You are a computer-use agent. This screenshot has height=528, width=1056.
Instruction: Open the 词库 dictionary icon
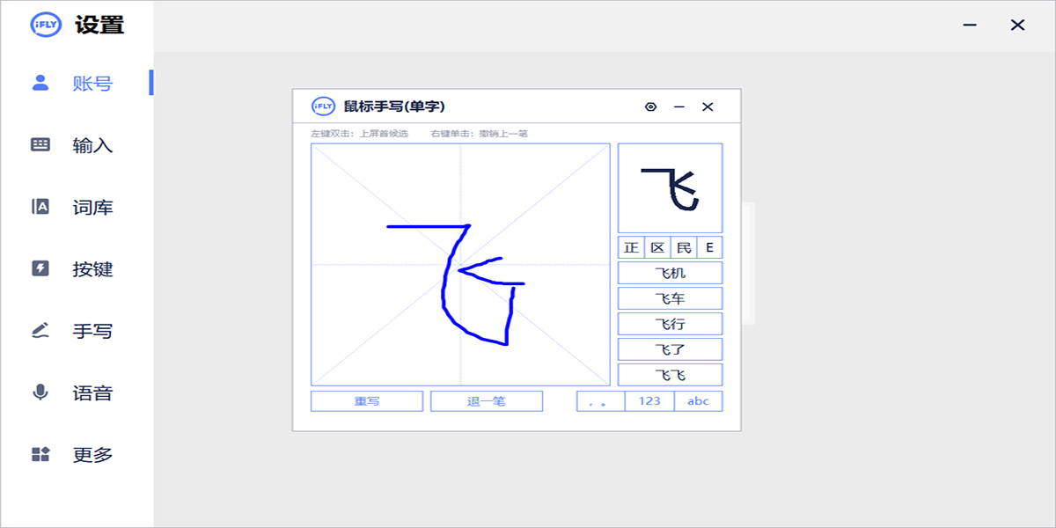pos(40,208)
